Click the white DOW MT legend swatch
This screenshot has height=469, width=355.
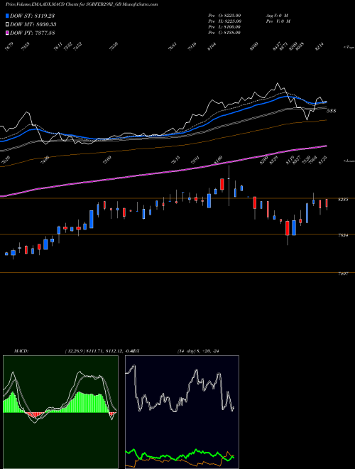(x=7, y=24)
